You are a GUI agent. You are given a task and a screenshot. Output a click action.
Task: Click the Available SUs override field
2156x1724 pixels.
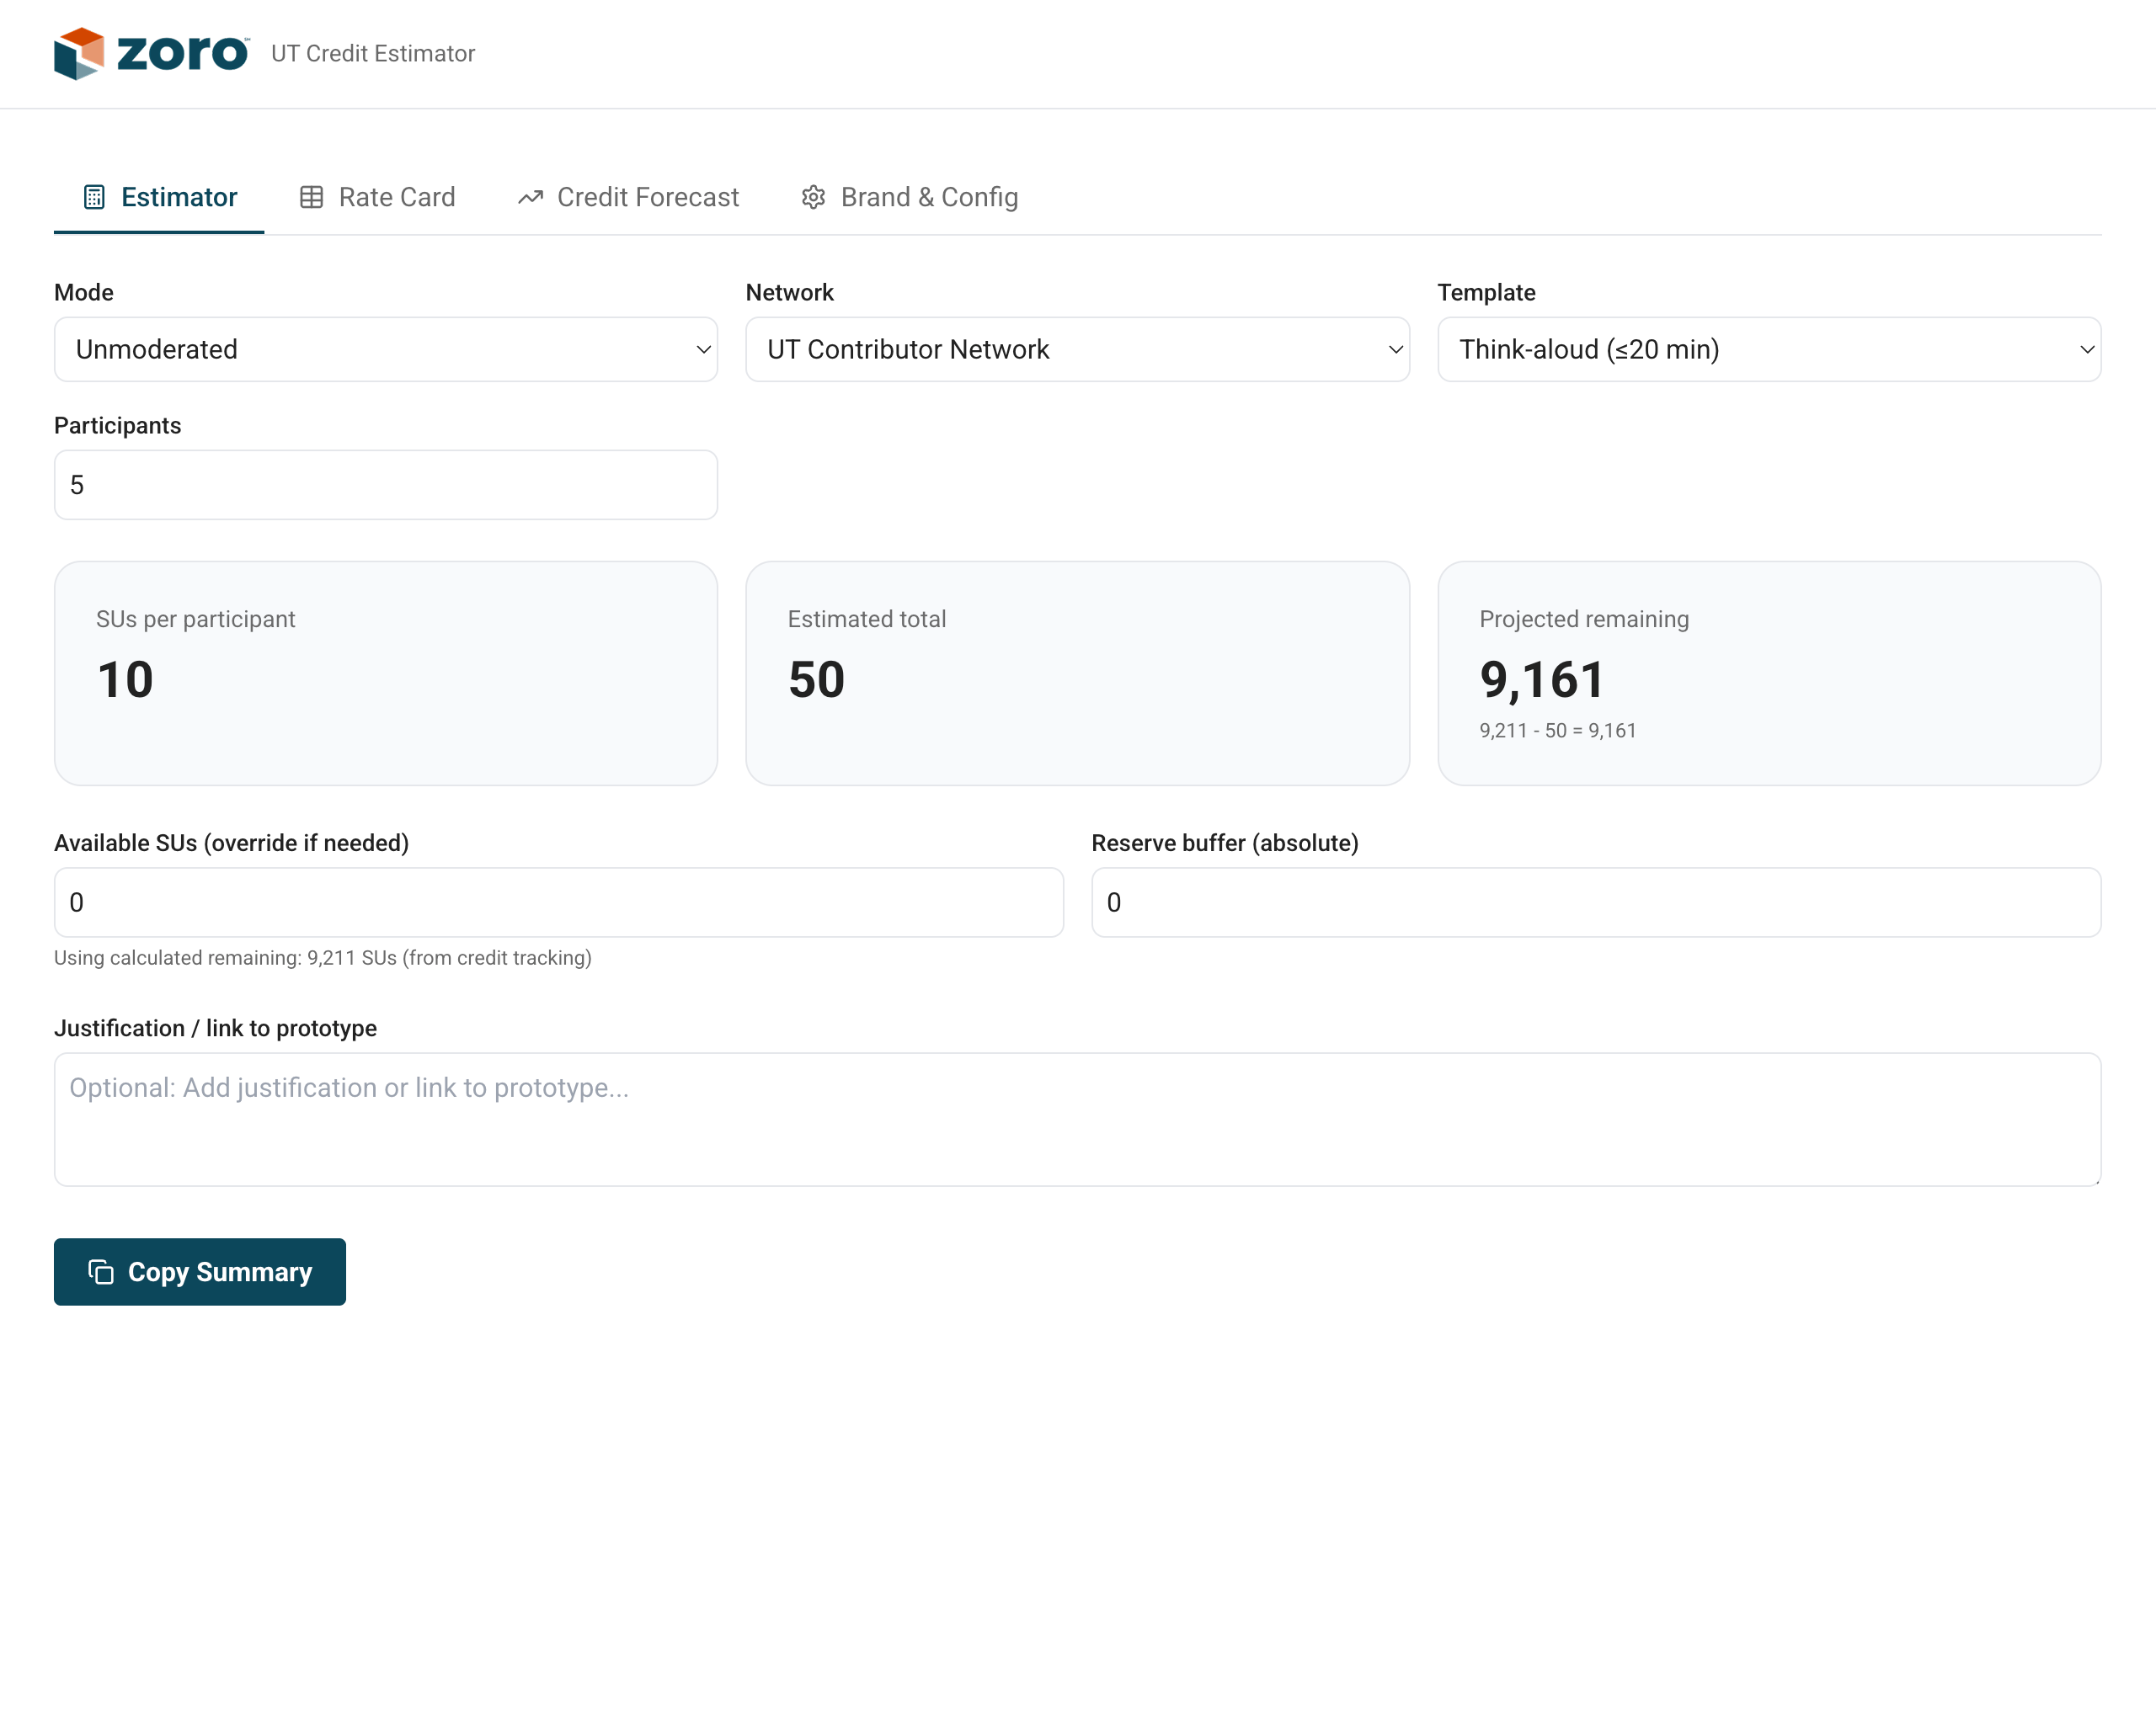pos(558,902)
